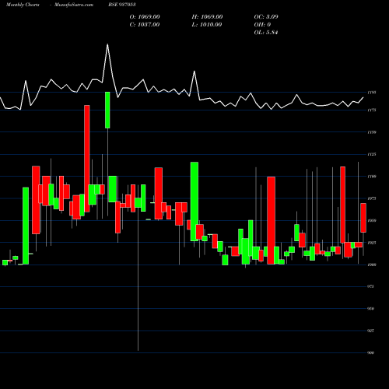Click the 1175 price axis label
Viewport: 389px width, 389px height.
(x=371, y=110)
